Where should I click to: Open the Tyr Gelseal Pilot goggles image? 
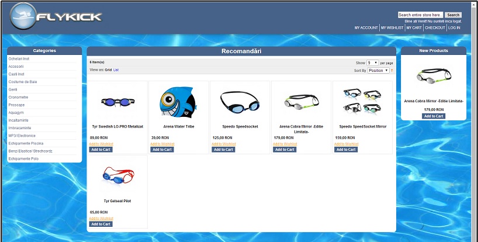pos(117,177)
